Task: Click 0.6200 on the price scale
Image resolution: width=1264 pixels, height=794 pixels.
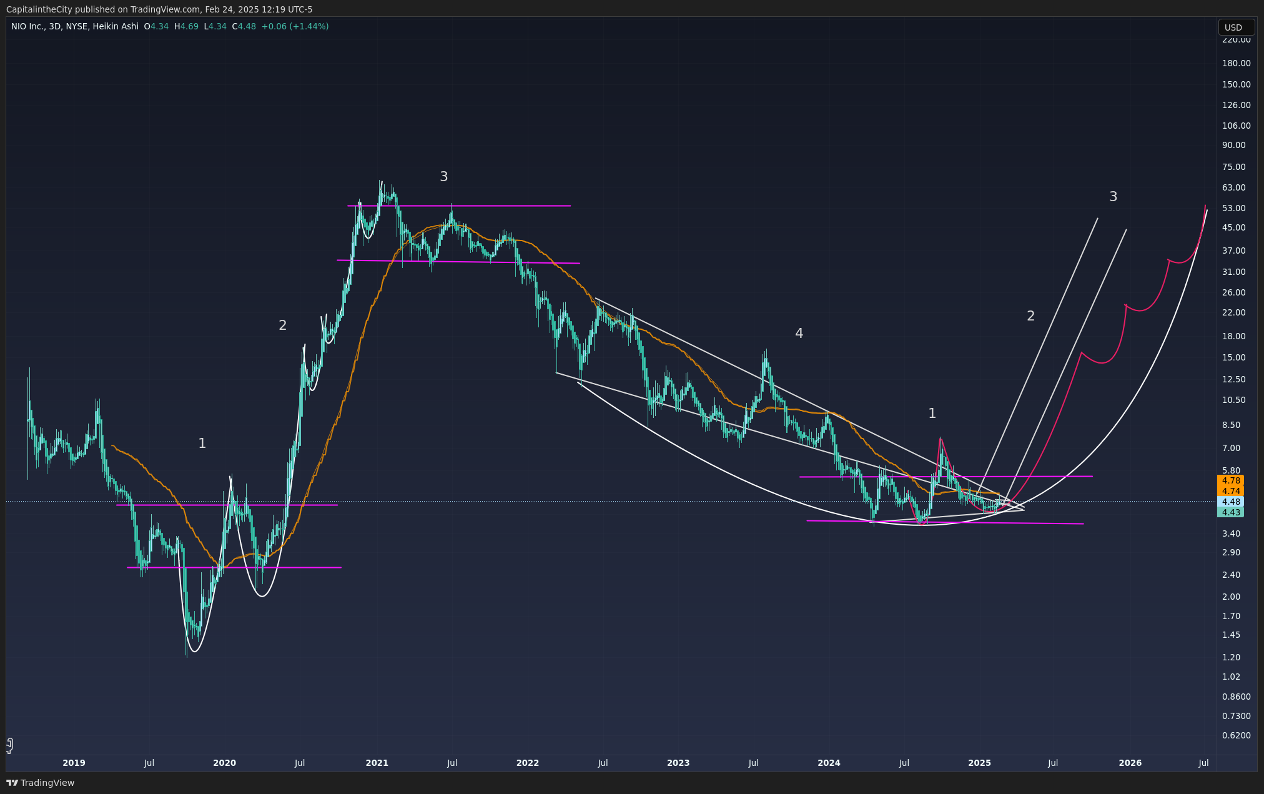Action: pyautogui.click(x=1236, y=735)
